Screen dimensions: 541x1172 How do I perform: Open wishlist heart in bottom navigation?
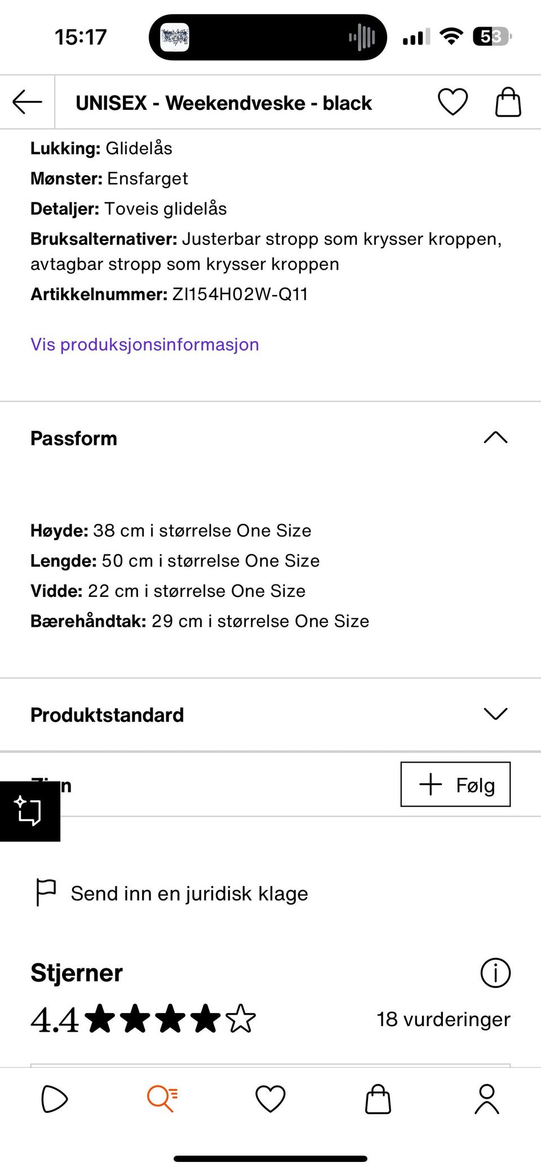[x=270, y=1099]
